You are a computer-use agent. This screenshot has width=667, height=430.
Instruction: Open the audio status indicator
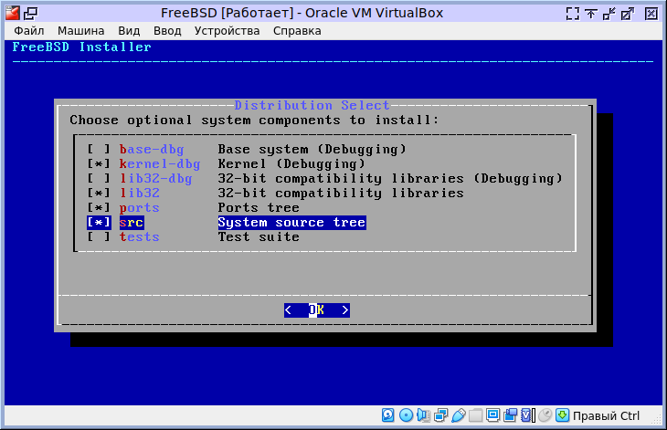coord(424,415)
